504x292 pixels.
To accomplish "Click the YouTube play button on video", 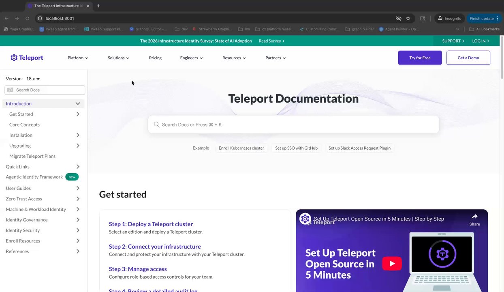I will pos(392,264).
